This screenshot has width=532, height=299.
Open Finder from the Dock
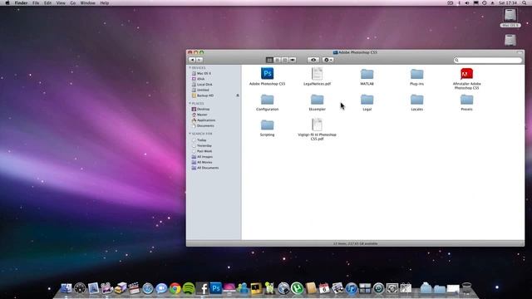[x=66, y=288]
